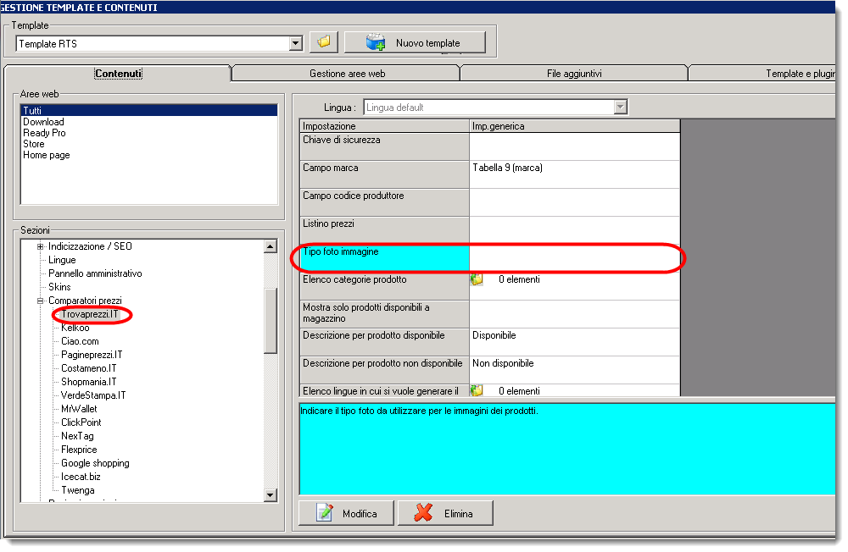Click the Disponibile value cell
Viewport: 848px width, 552px height.
click(x=574, y=342)
